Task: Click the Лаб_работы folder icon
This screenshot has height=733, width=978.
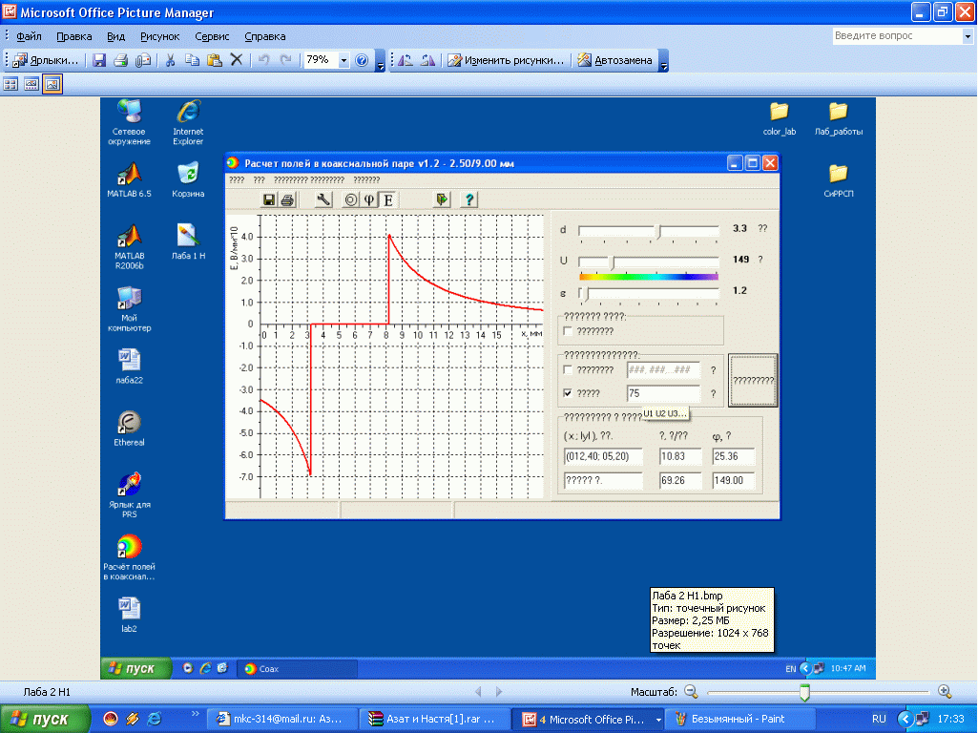Action: [x=839, y=118]
